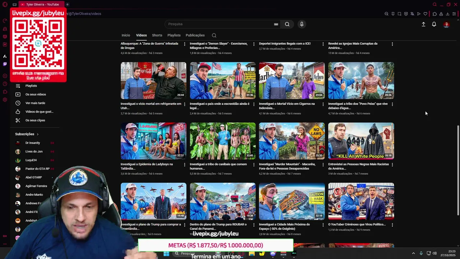460x259 pixels.
Task: Open a new tab with the plus button
Action: [67, 4]
